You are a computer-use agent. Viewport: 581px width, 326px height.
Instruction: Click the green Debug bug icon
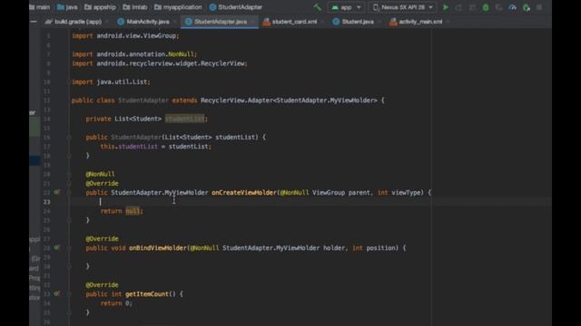pos(486,7)
